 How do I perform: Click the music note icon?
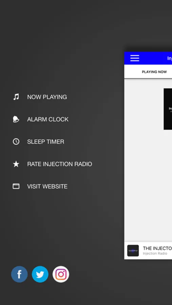16,97
